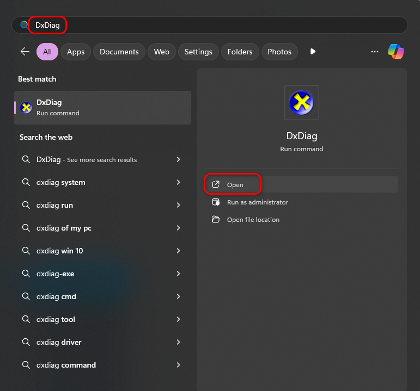Select the Documents filter tab
Viewport: 420px width, 391px height.
[x=119, y=52]
